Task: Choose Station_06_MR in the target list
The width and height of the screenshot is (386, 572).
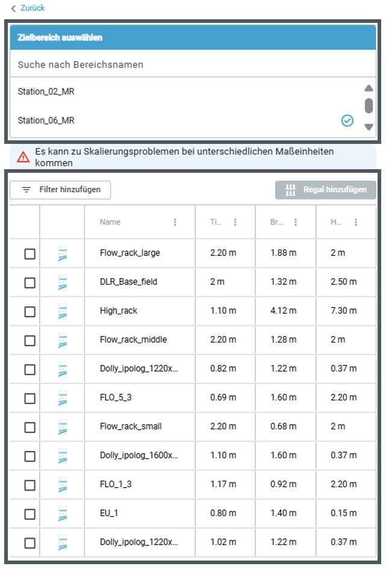Action: click(x=46, y=121)
